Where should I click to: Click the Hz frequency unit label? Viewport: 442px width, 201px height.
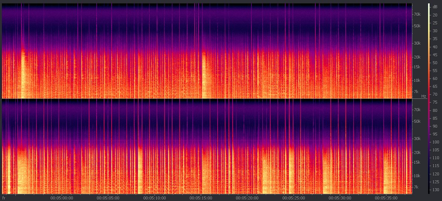pos(423,97)
